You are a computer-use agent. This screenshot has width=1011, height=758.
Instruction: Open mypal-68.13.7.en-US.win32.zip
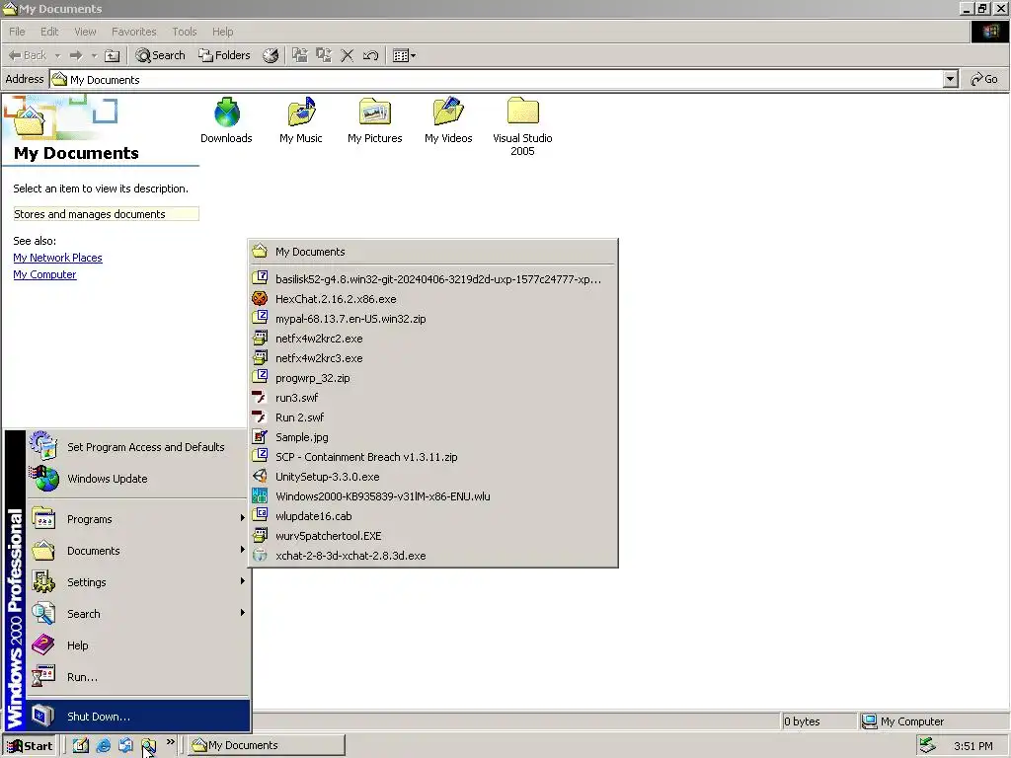point(432,319)
